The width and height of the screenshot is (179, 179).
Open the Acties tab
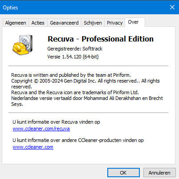[38, 23]
